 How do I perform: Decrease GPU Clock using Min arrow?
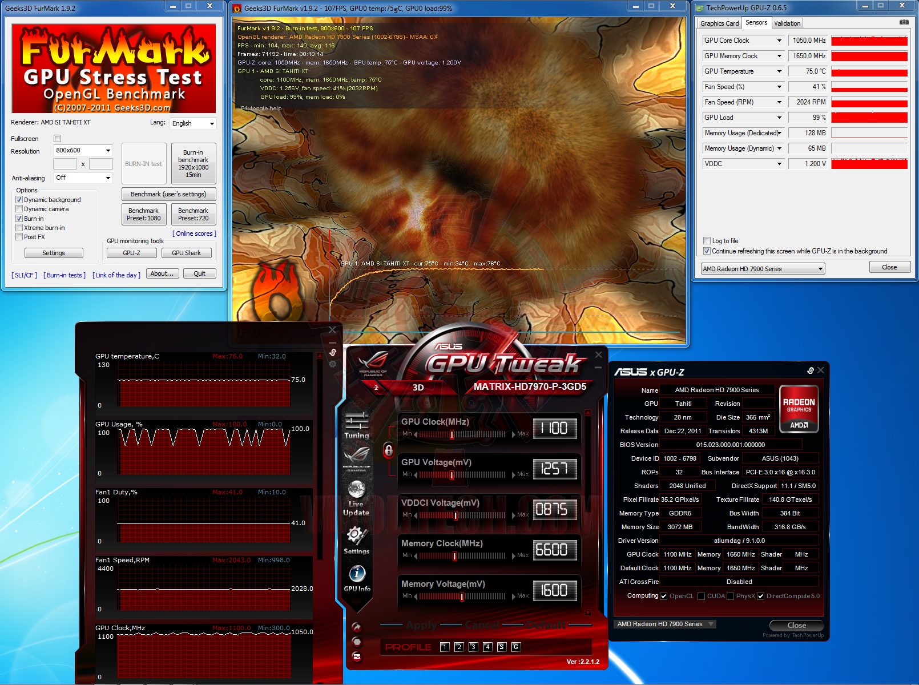click(x=415, y=434)
